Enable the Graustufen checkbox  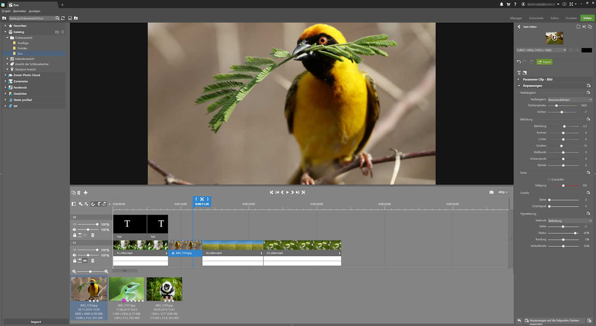click(x=549, y=180)
